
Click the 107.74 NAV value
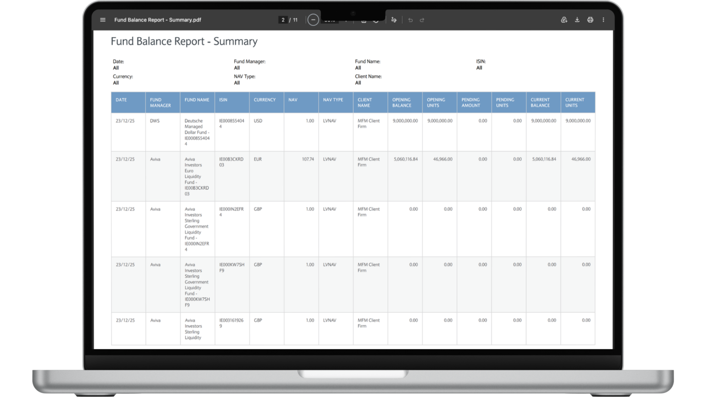(308, 159)
